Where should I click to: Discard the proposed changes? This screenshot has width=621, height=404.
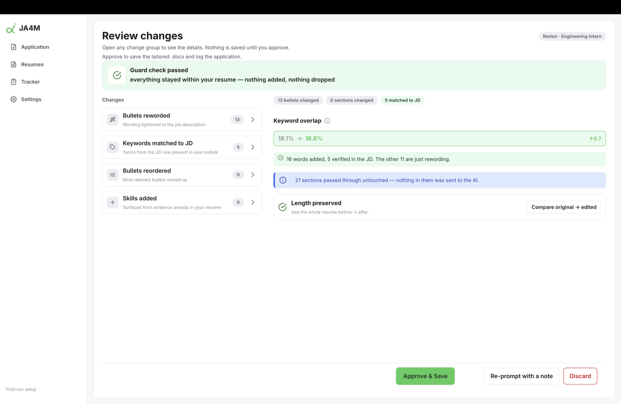(580, 376)
